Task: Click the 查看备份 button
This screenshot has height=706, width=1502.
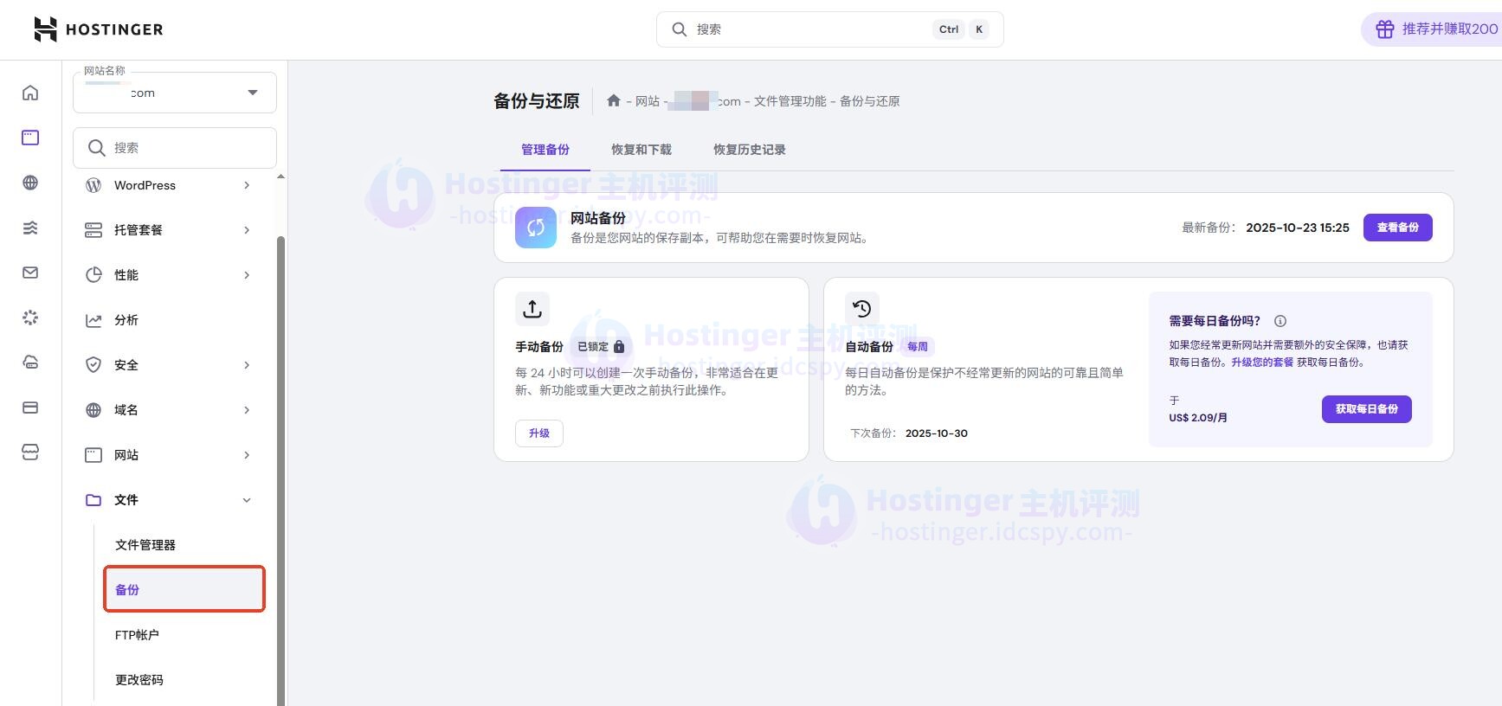Action: tap(1397, 228)
